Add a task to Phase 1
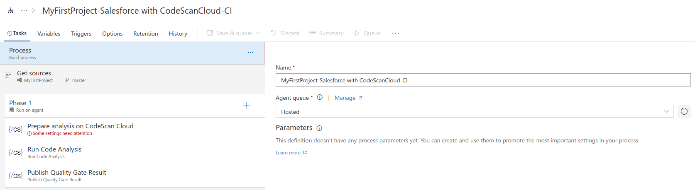695x190 pixels. 246,106
